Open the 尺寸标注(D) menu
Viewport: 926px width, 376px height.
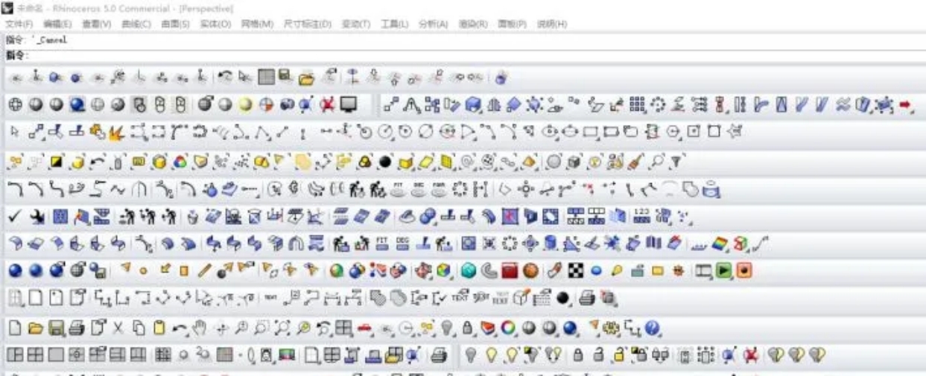[307, 24]
